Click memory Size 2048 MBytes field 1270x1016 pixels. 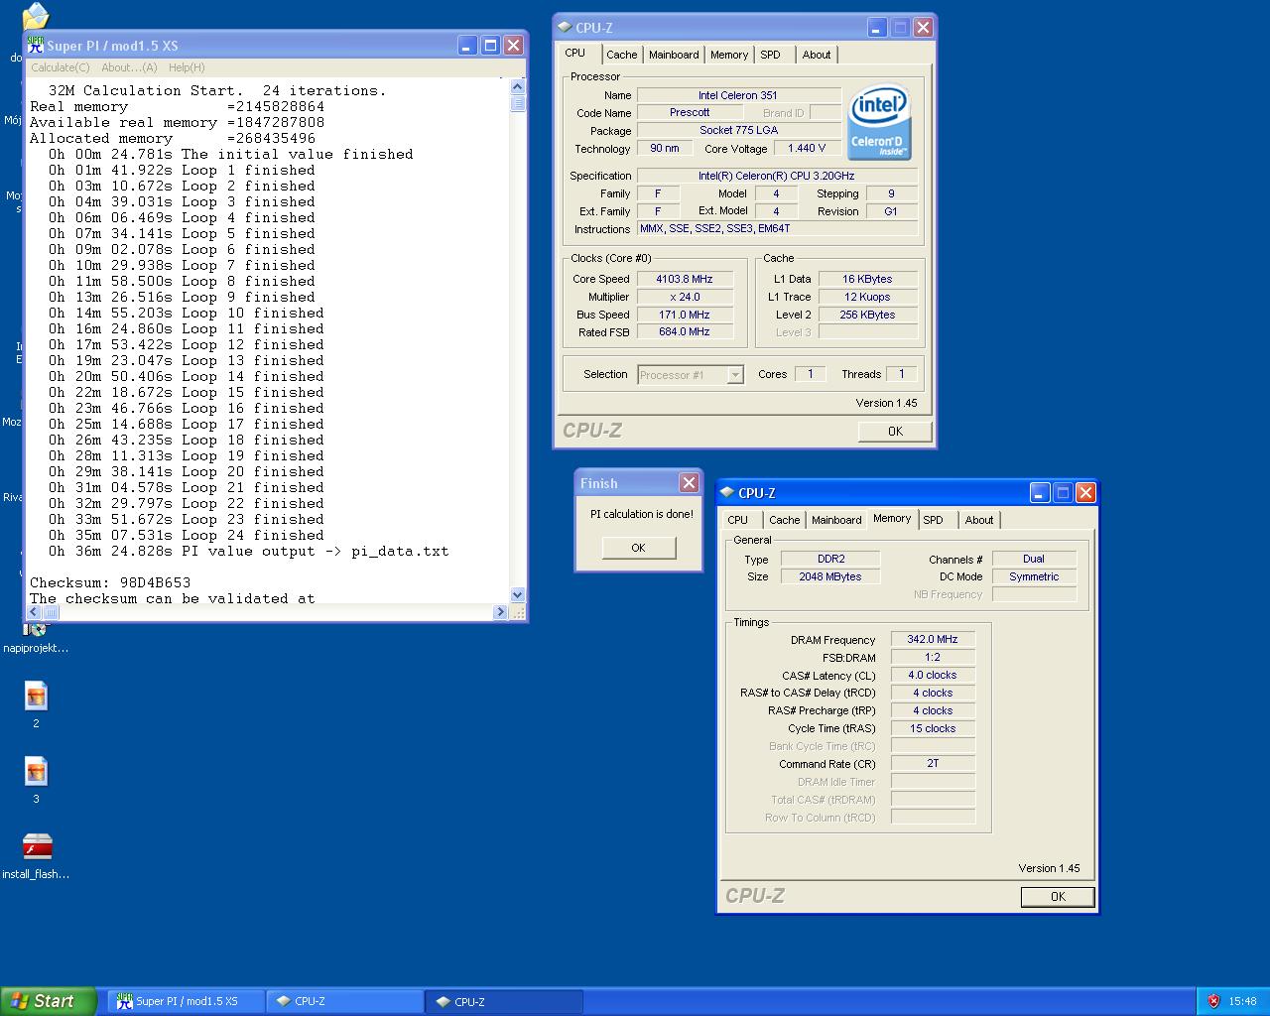click(x=830, y=576)
